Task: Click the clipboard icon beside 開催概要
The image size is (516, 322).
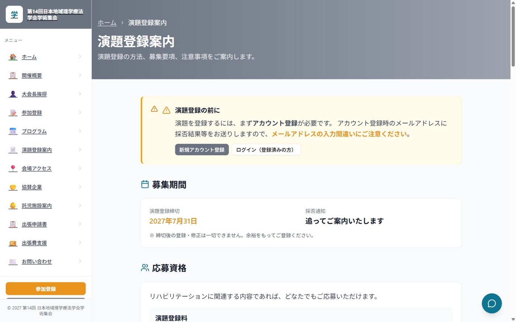Action: (x=13, y=75)
